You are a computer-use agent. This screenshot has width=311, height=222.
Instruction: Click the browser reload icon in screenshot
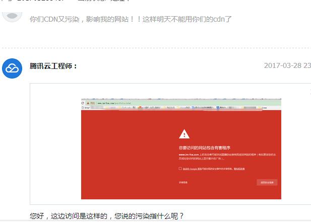click(x=83, y=103)
